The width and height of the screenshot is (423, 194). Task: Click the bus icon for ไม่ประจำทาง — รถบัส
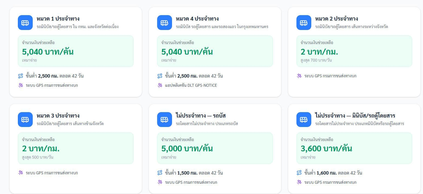(x=164, y=120)
